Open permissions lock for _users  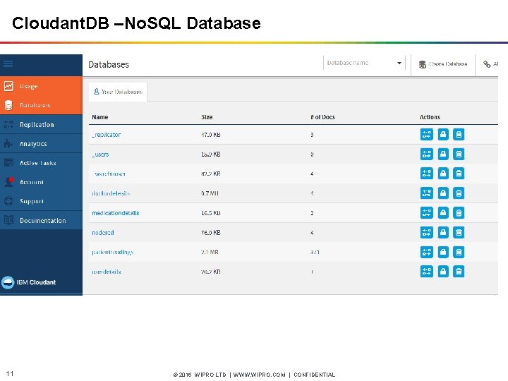click(443, 155)
